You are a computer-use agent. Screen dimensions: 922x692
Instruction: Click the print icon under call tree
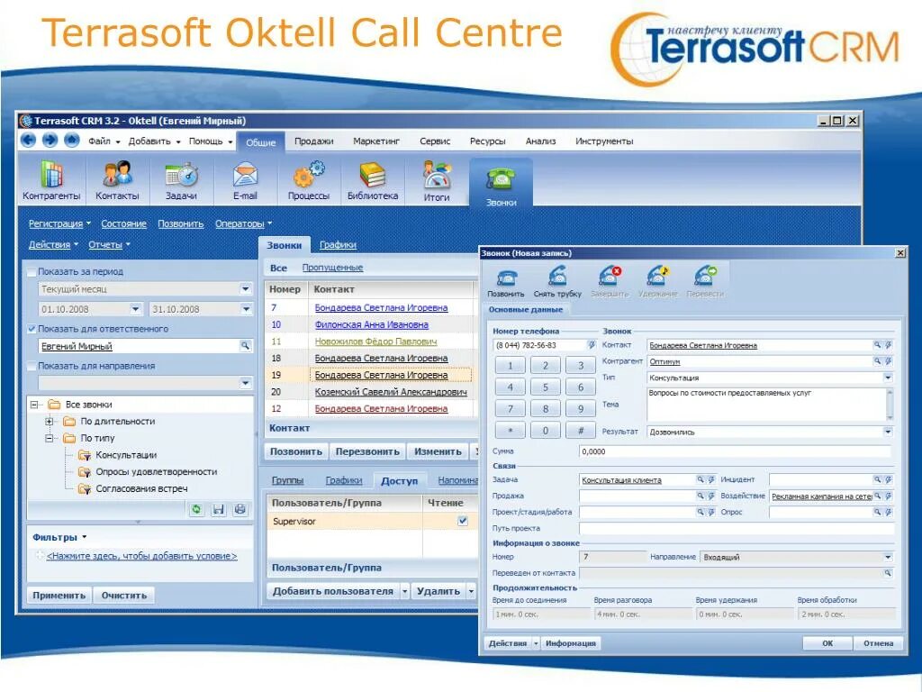click(x=240, y=510)
